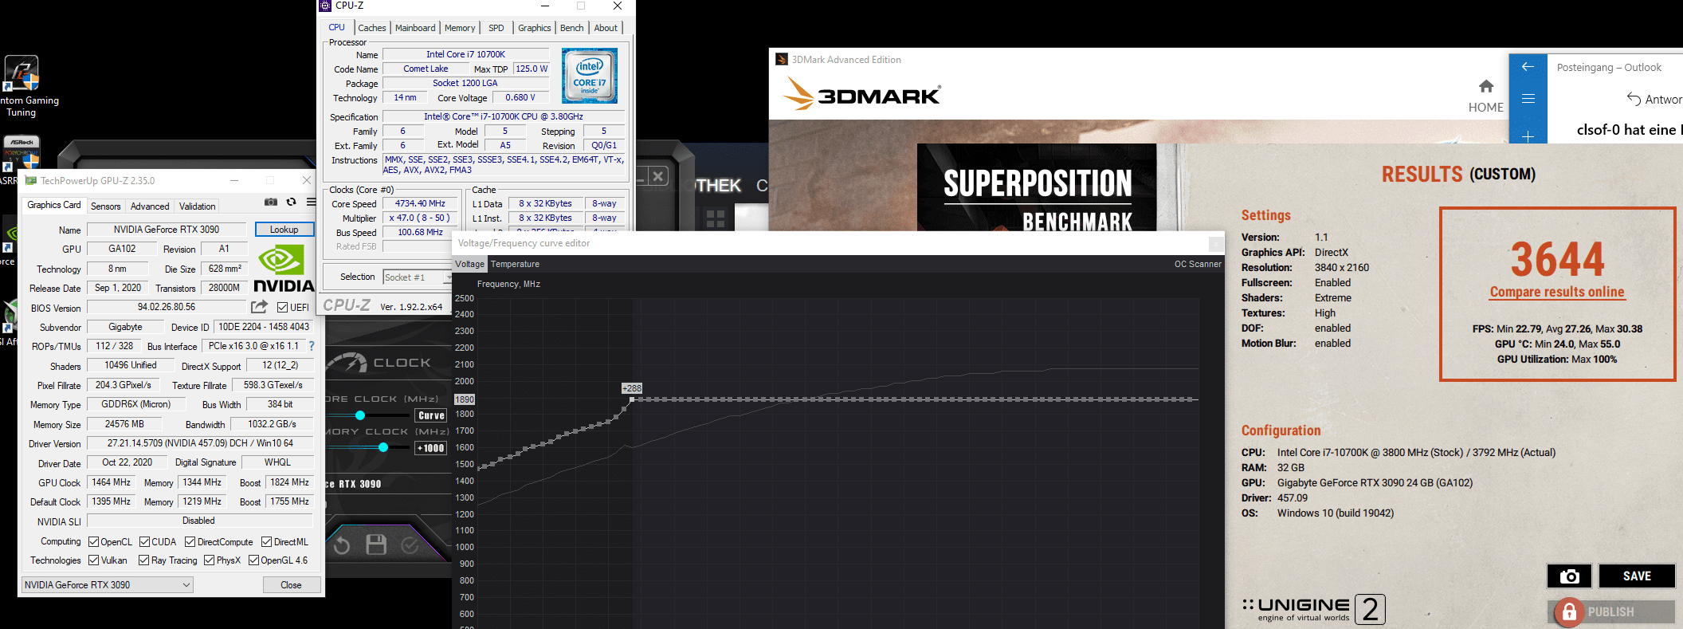1683x629 pixels.
Task: Open GPU-Z hamburger menu icon
Action: (311, 202)
